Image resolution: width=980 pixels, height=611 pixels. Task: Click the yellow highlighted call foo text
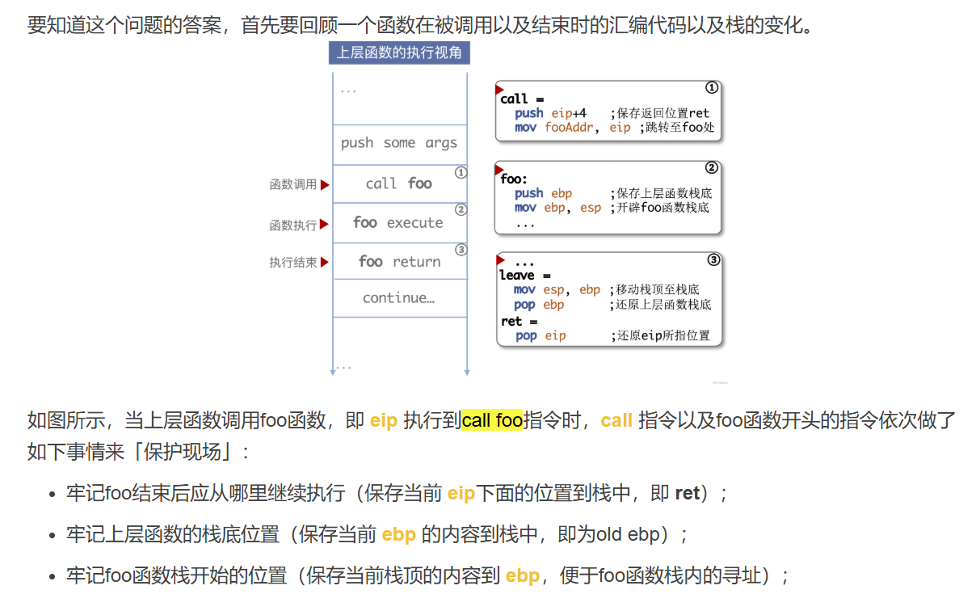(x=492, y=421)
